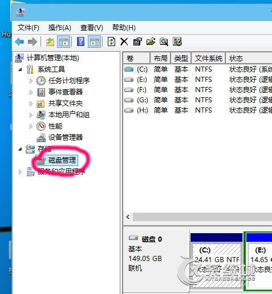This screenshot has height=294, width=272.
Task: Open the 帮助(H) menu
Action: coord(124,28)
